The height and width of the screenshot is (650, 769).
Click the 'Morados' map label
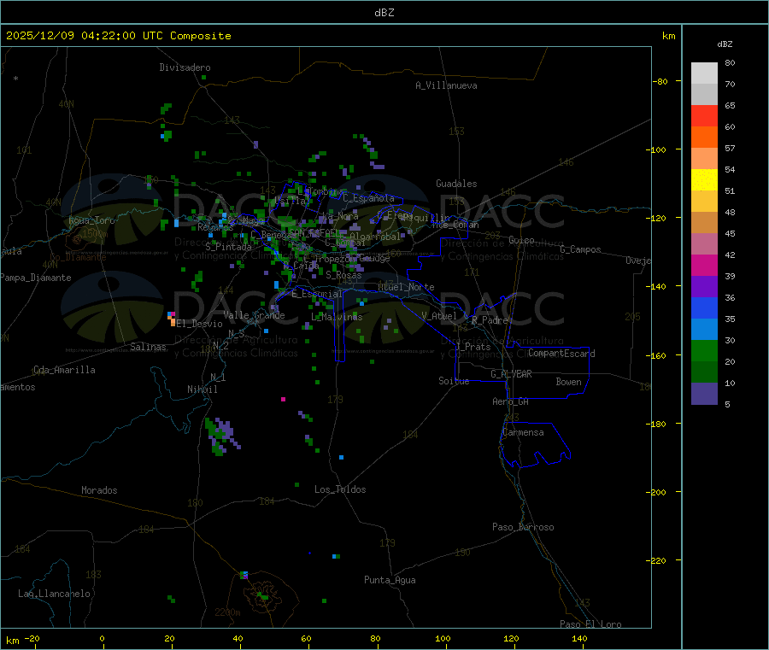click(x=100, y=490)
